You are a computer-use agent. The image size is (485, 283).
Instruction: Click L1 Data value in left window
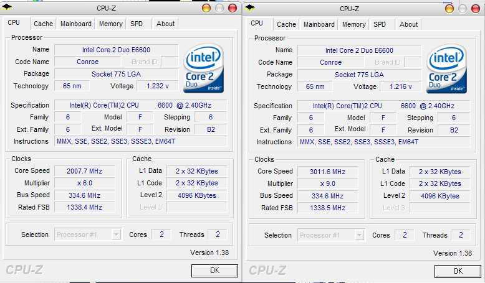coord(197,171)
